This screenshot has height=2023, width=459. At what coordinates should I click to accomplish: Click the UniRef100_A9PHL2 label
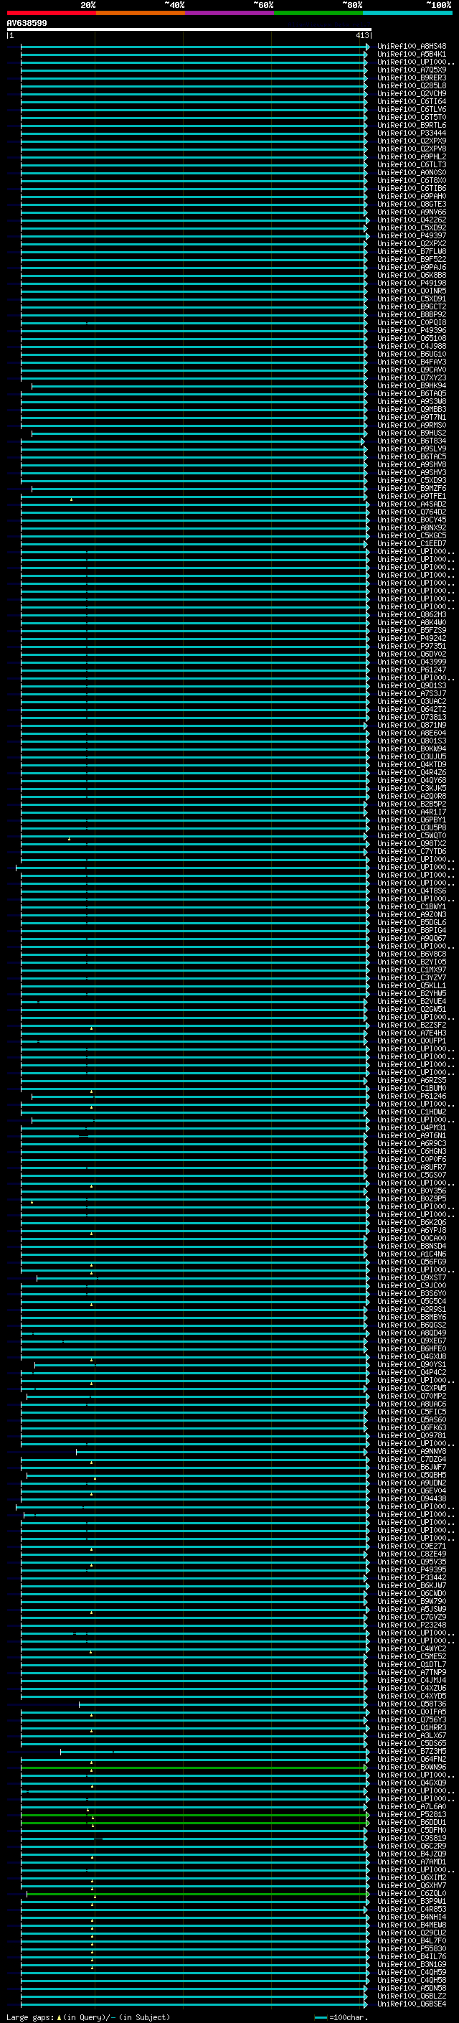[x=411, y=157]
